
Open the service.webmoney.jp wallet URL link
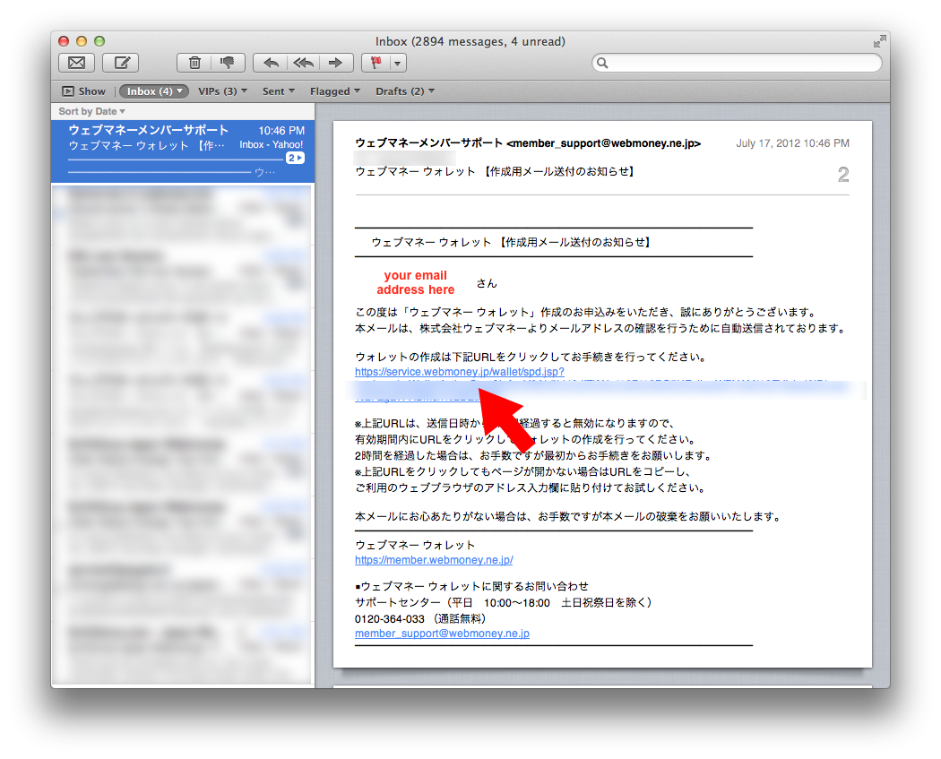coord(459,371)
